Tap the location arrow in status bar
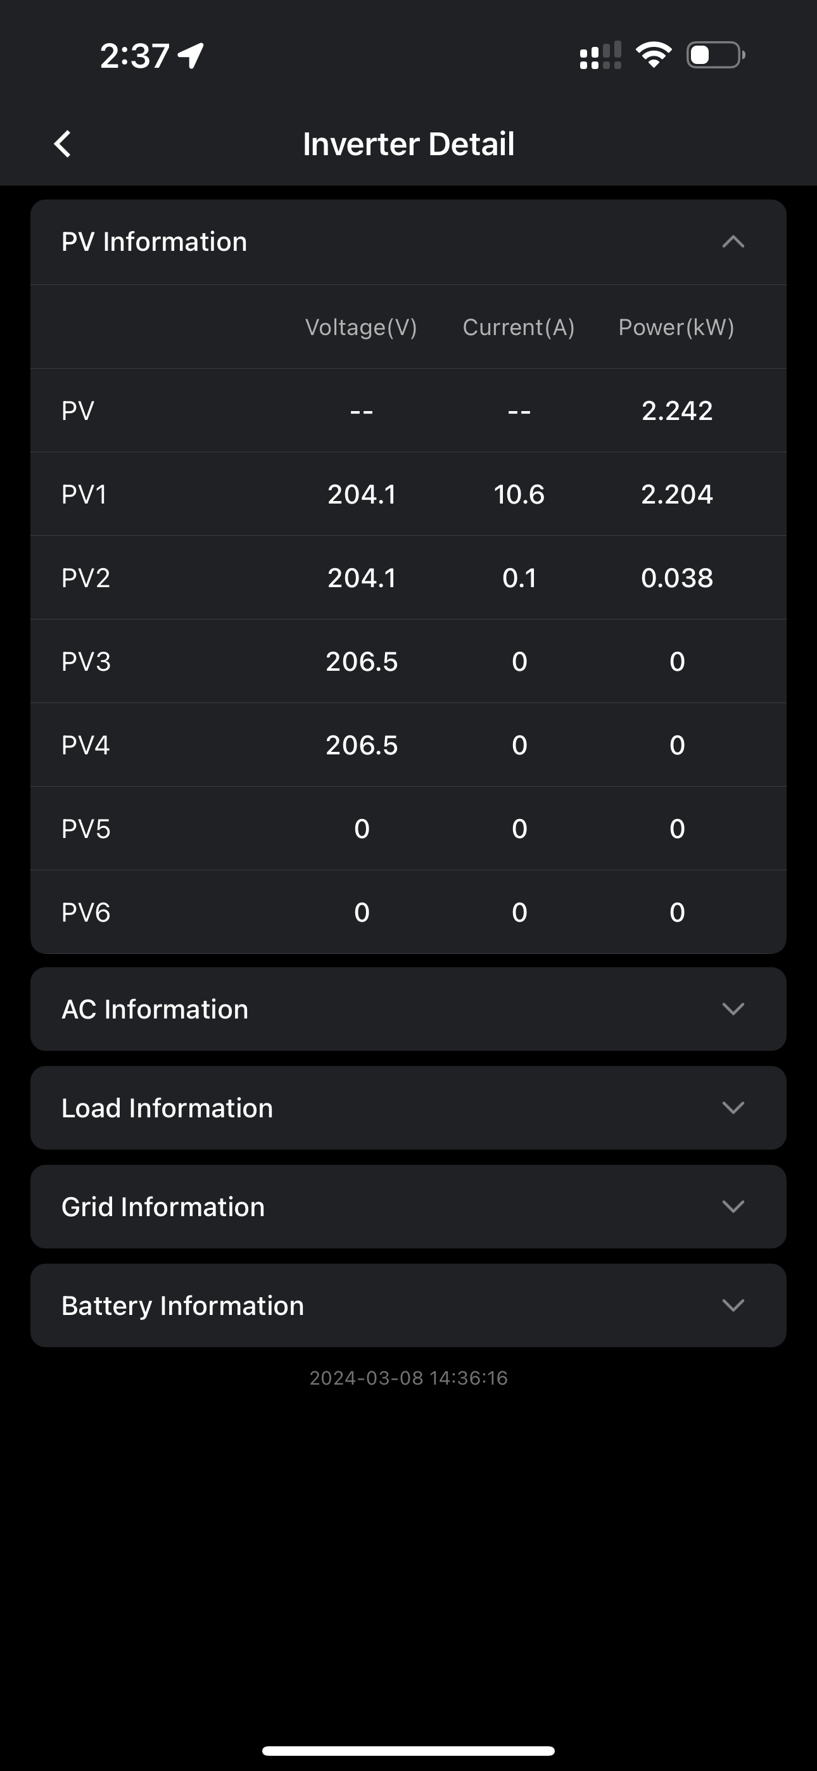The width and height of the screenshot is (817, 1771). pos(191,56)
